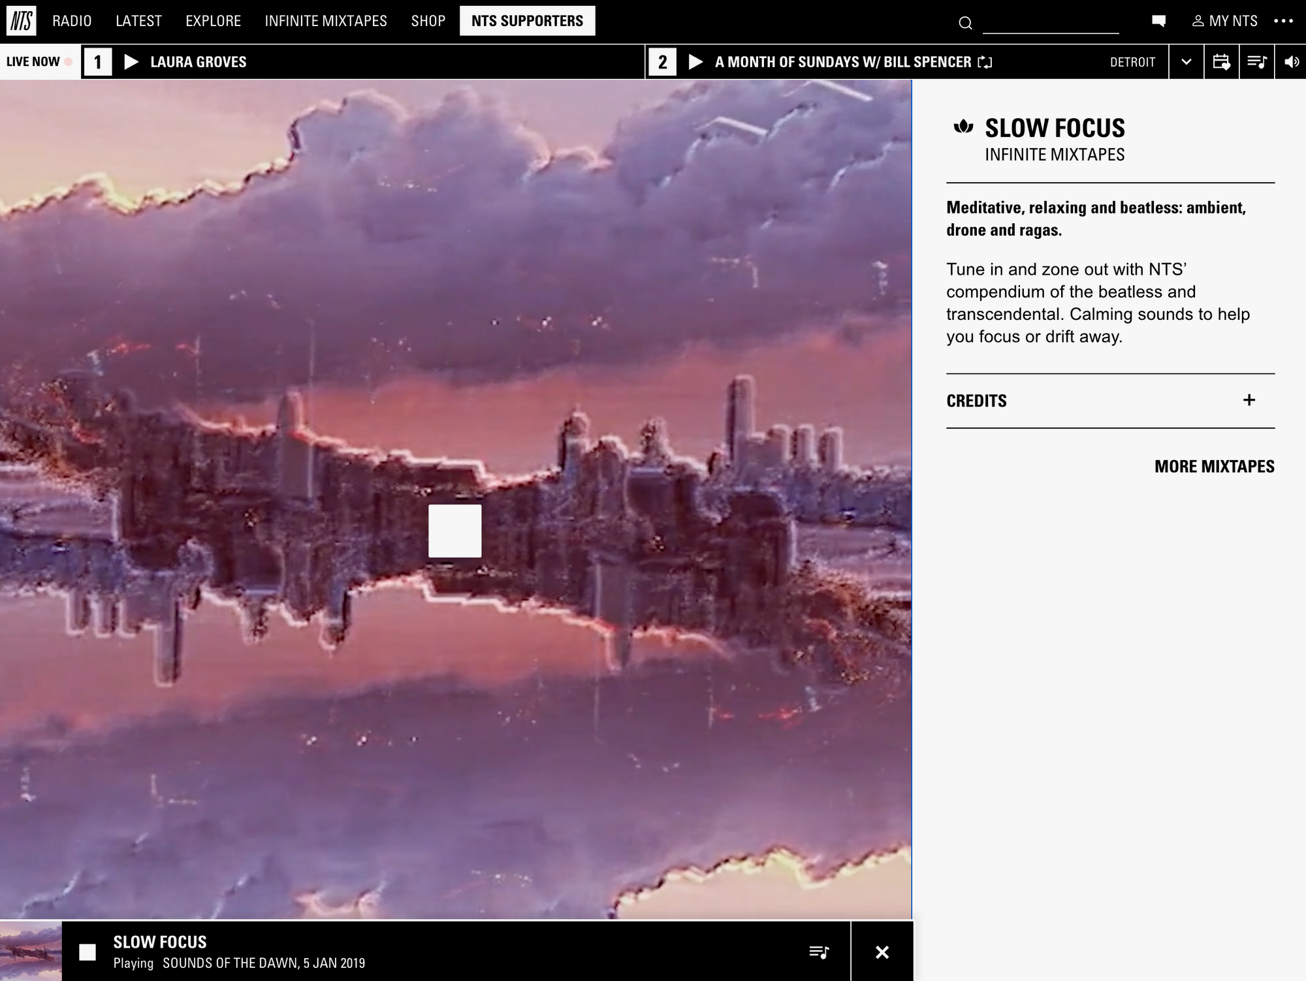Viewport: 1306px width, 981px height.
Task: Open the tracklist icon in the bottom player
Action: 819,952
